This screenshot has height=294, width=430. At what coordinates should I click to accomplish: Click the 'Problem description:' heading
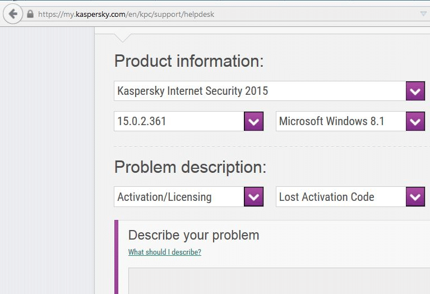pos(190,167)
